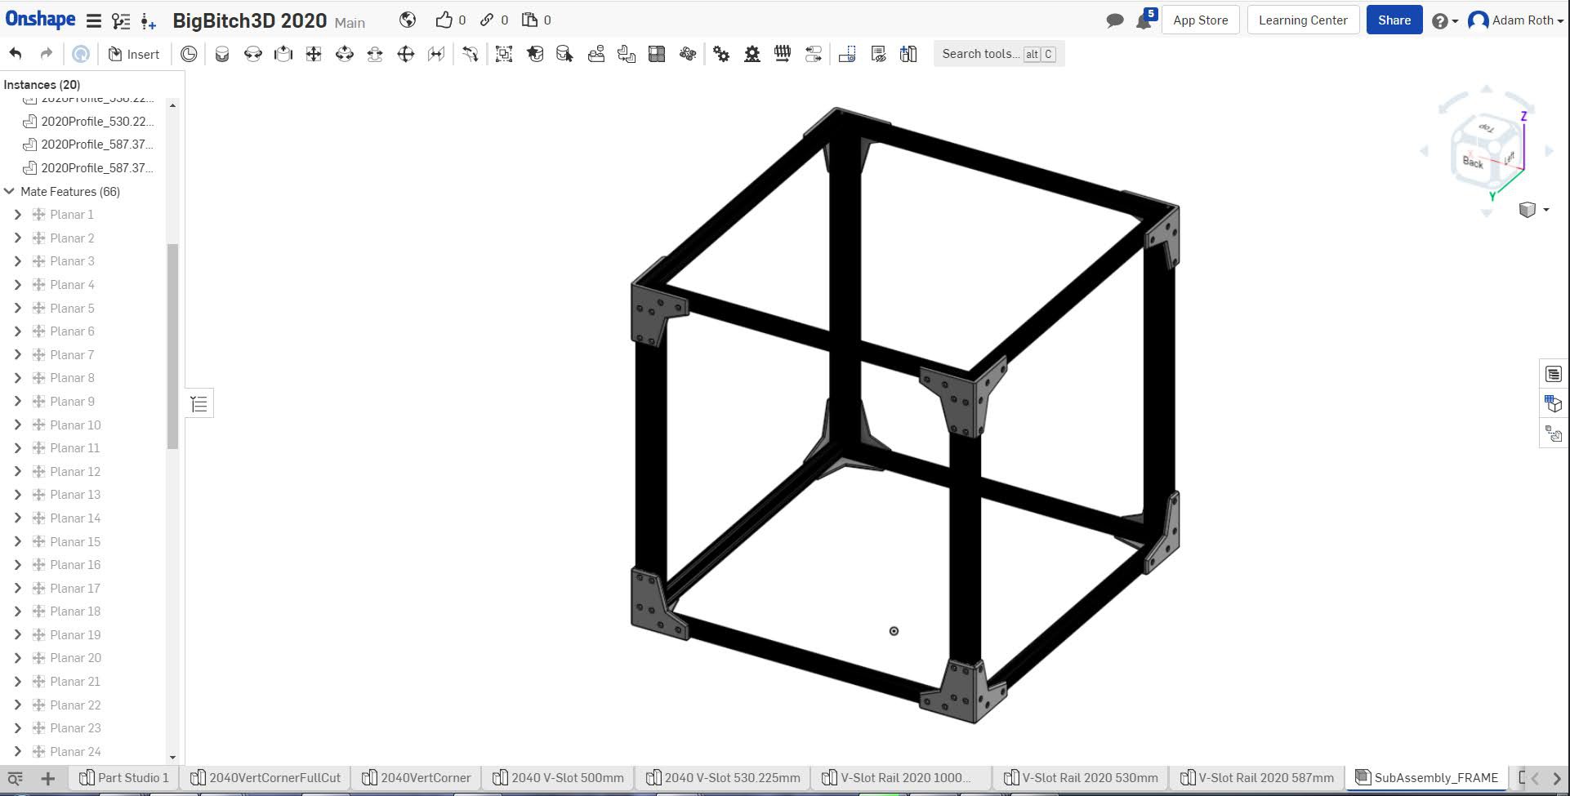1570x796 pixels.
Task: Open versions and history panel
Action: click(121, 21)
